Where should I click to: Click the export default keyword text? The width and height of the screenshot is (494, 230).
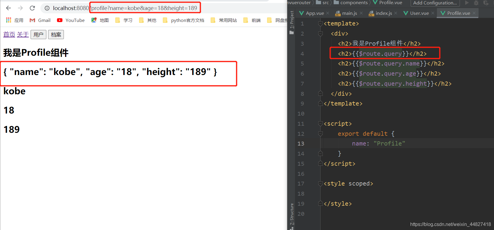(x=363, y=134)
